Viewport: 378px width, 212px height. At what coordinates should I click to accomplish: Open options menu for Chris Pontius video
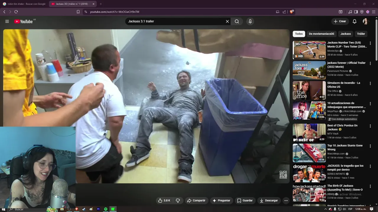tap(370, 126)
